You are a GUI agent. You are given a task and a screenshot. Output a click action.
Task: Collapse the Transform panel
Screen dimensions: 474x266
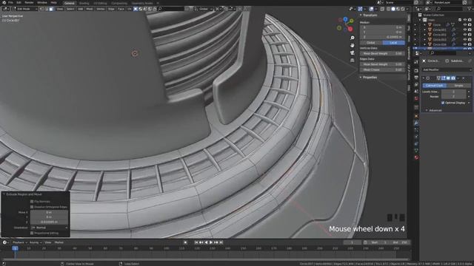[x=370, y=15]
